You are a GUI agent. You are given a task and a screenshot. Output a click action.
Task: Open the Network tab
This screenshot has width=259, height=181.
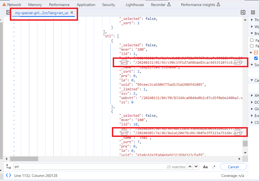point(14,5)
